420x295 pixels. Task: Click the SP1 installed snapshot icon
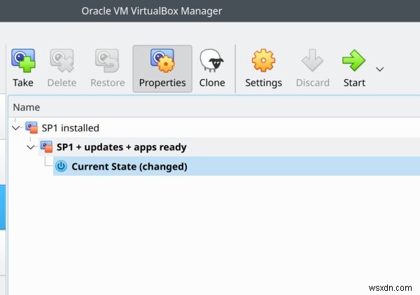31,128
